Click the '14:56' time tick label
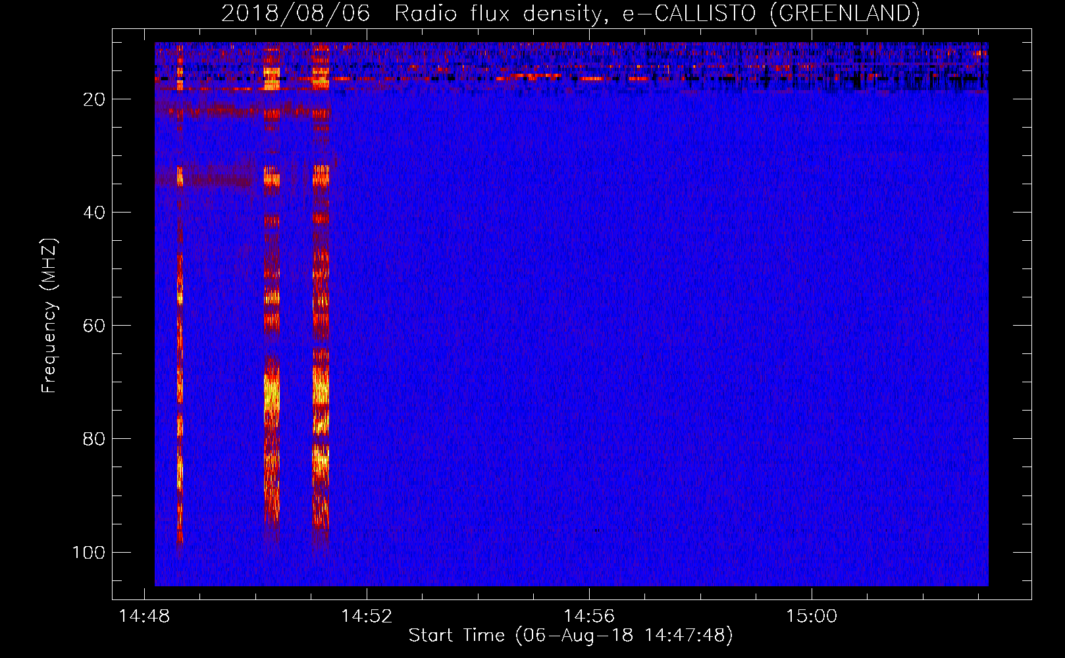 [x=588, y=616]
